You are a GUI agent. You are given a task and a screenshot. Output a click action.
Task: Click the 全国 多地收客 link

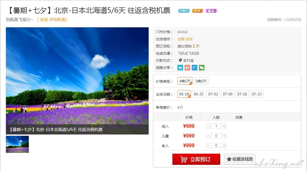click(52, 19)
